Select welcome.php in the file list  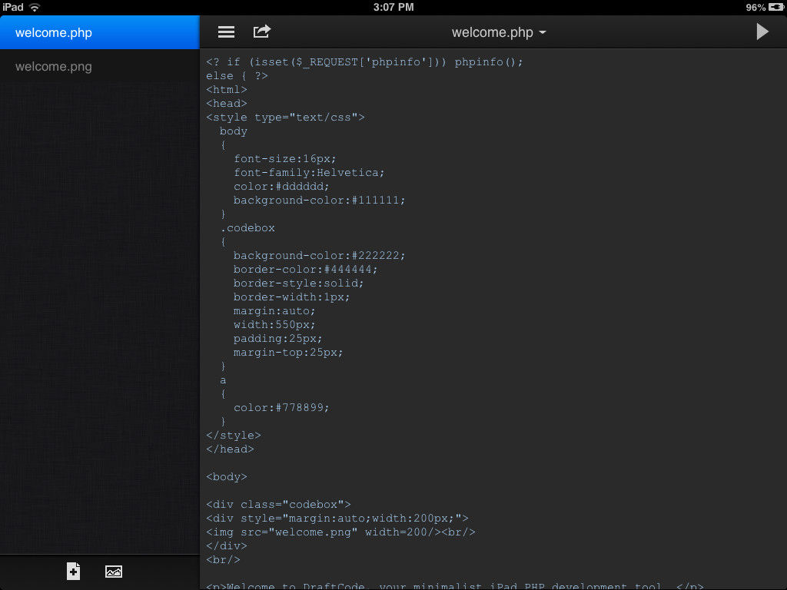(x=100, y=32)
